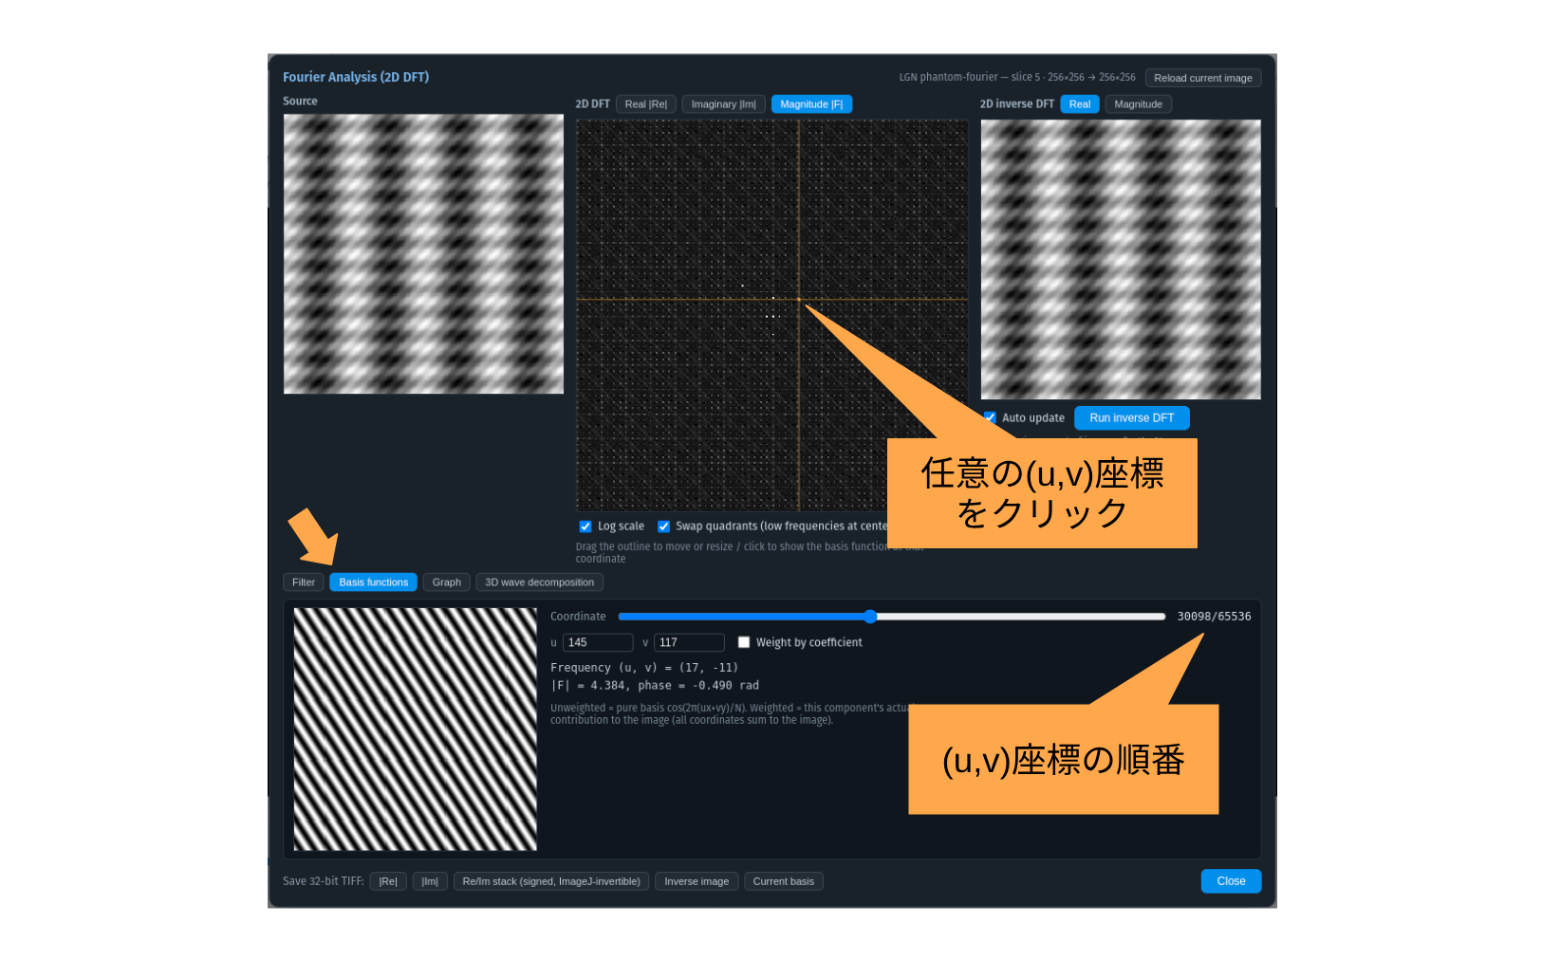Click the 2D DFT magnitude spectrum image

(x=771, y=315)
